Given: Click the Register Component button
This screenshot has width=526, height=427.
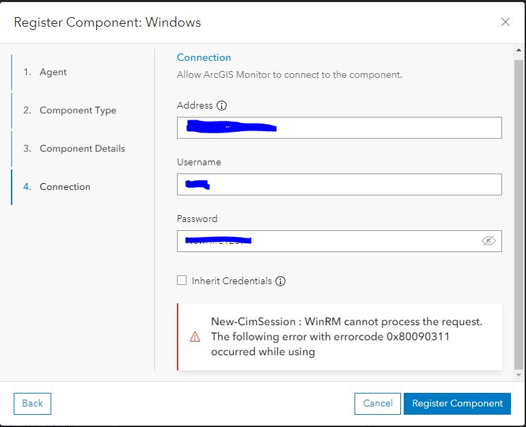Looking at the screenshot, I should click(457, 403).
